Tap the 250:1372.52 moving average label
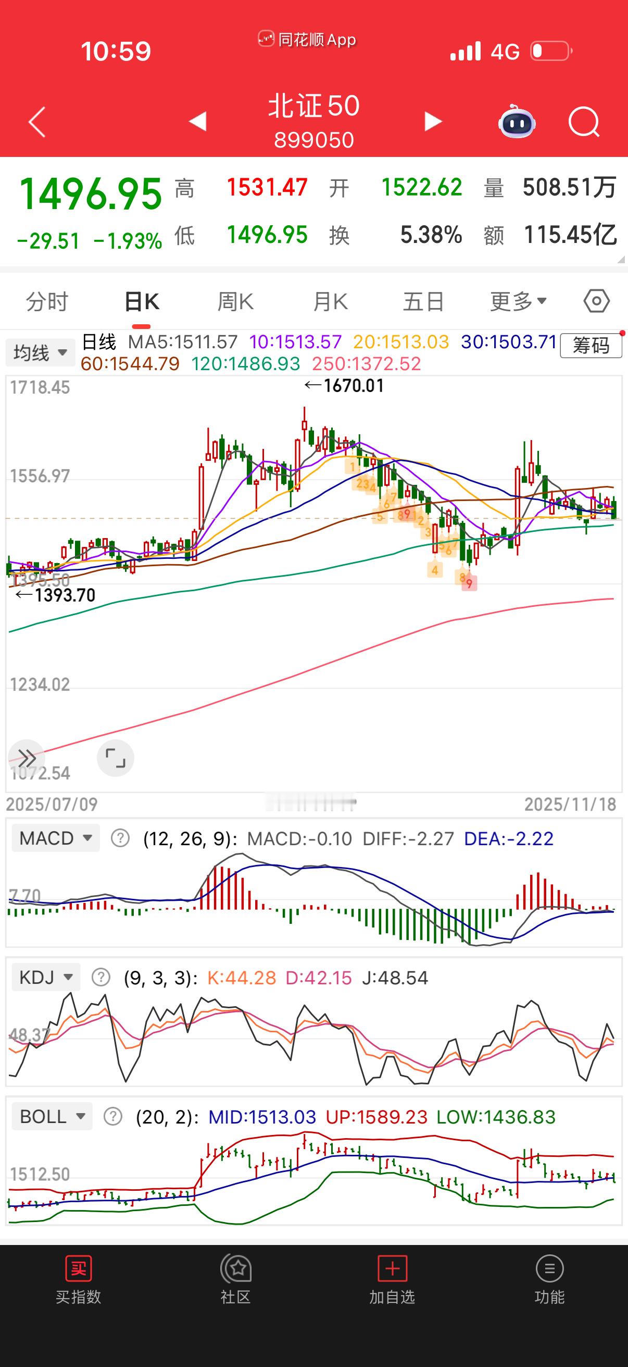628x1367 pixels. coord(367,363)
